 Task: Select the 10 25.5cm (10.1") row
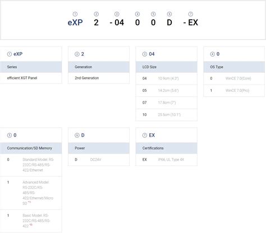pos(167,115)
